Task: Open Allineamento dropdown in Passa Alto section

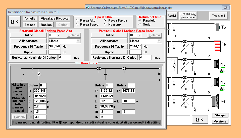Action: [78, 41]
